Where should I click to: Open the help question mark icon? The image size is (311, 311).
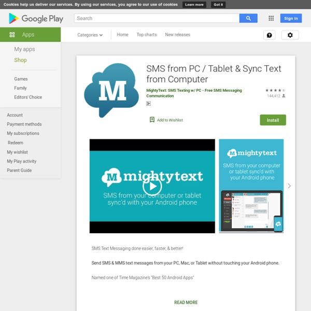pos(269,35)
